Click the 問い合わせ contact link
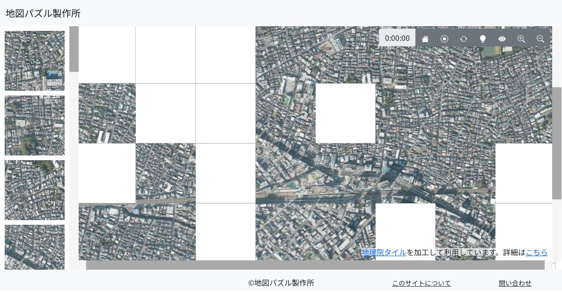The width and height of the screenshot is (562, 295). [515, 283]
